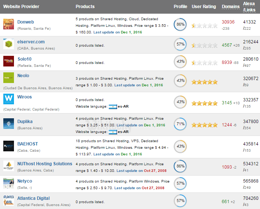The width and height of the screenshot is (260, 209).
Task: Click Duplika's last update Dec 1, 2016
Action: [155, 125]
